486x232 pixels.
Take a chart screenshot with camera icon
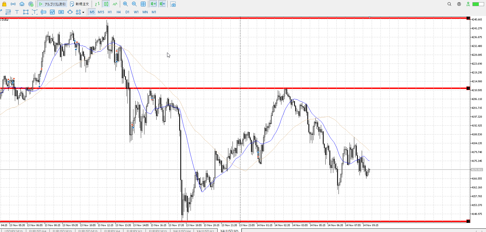[173, 4]
